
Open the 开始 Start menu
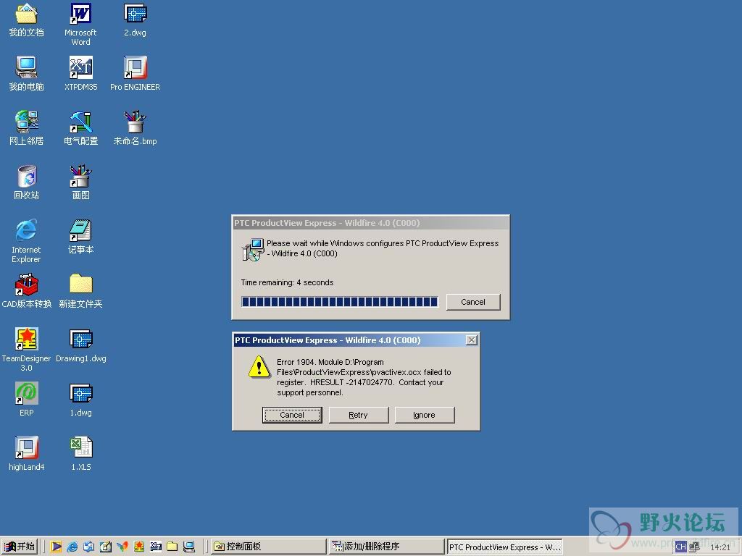click(20, 547)
